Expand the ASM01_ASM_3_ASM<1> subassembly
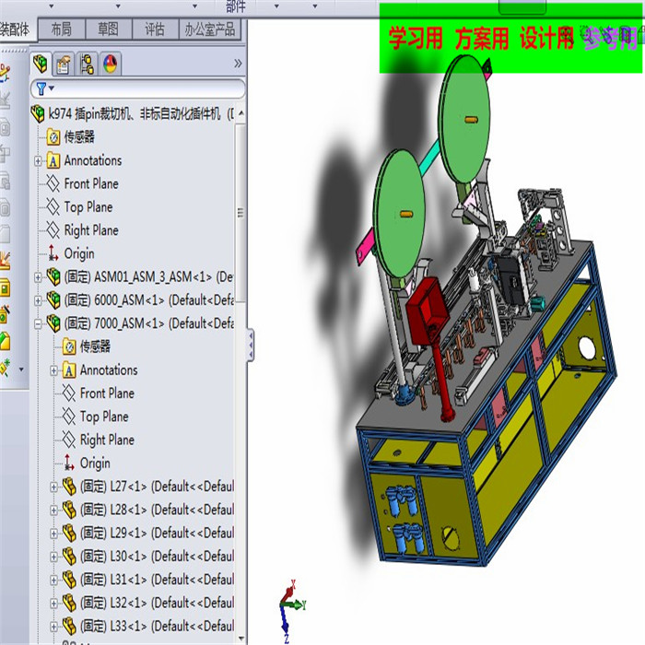Screen dimensions: 645x645 click(x=39, y=277)
